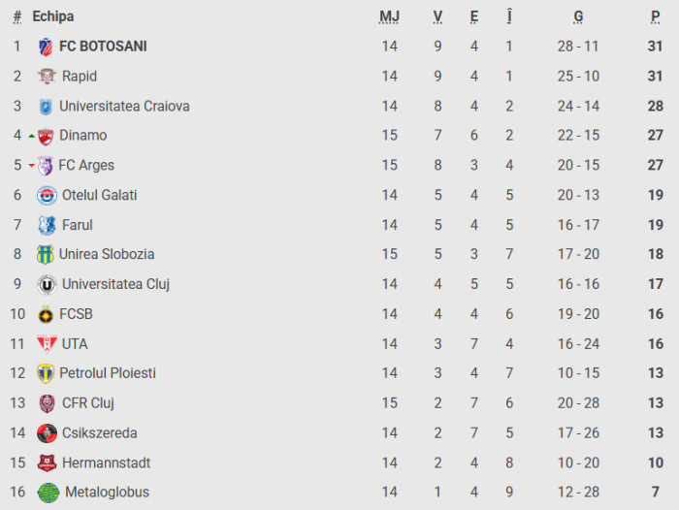Click the Universitatea Craiova crest icon

pyautogui.click(x=46, y=107)
